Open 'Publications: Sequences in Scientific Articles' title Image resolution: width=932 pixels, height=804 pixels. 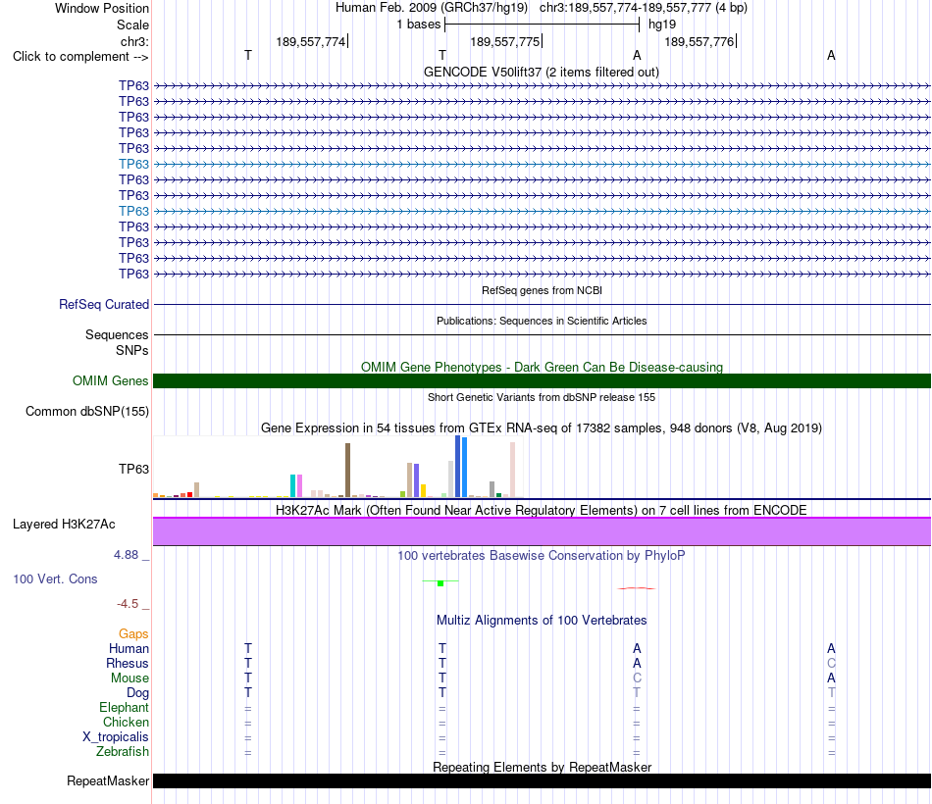coord(542,321)
